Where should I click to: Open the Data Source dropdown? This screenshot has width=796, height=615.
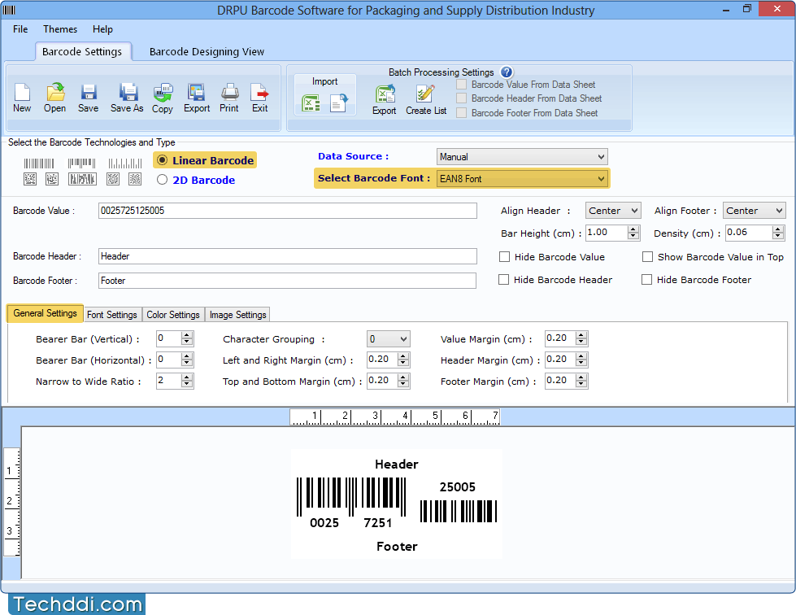tap(522, 156)
